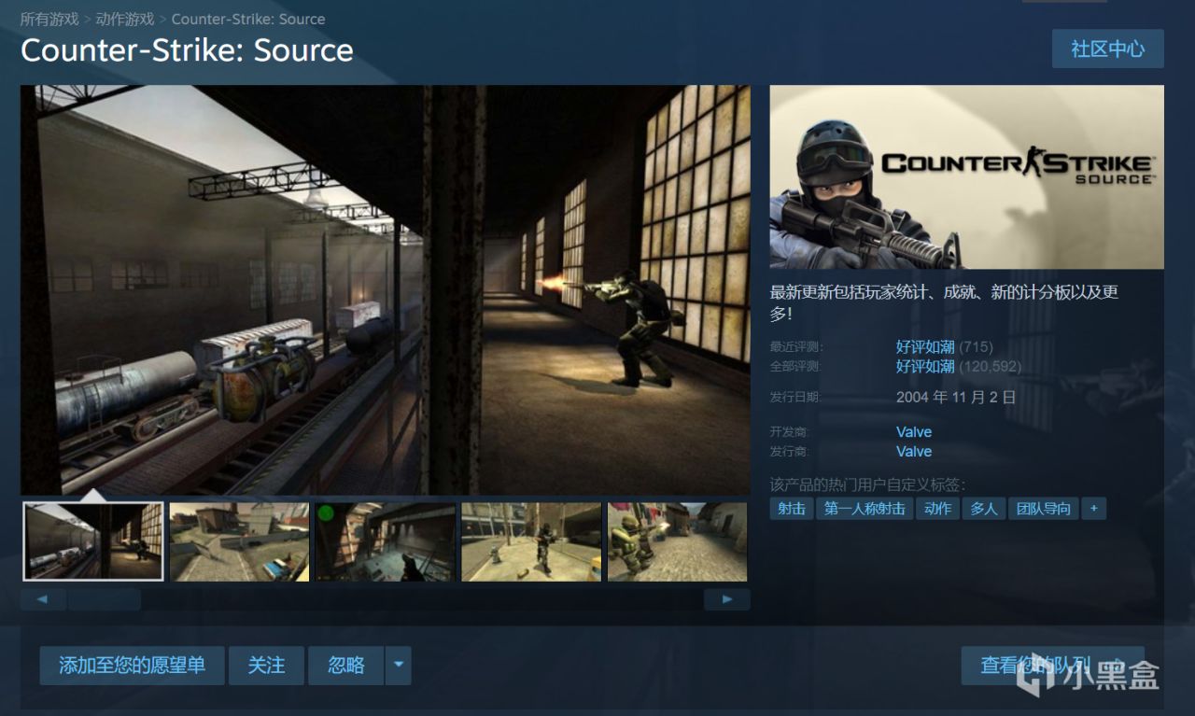The width and height of the screenshot is (1195, 716).
Task: Go to 动作游戏 breadcrumb category
Action: click(125, 19)
